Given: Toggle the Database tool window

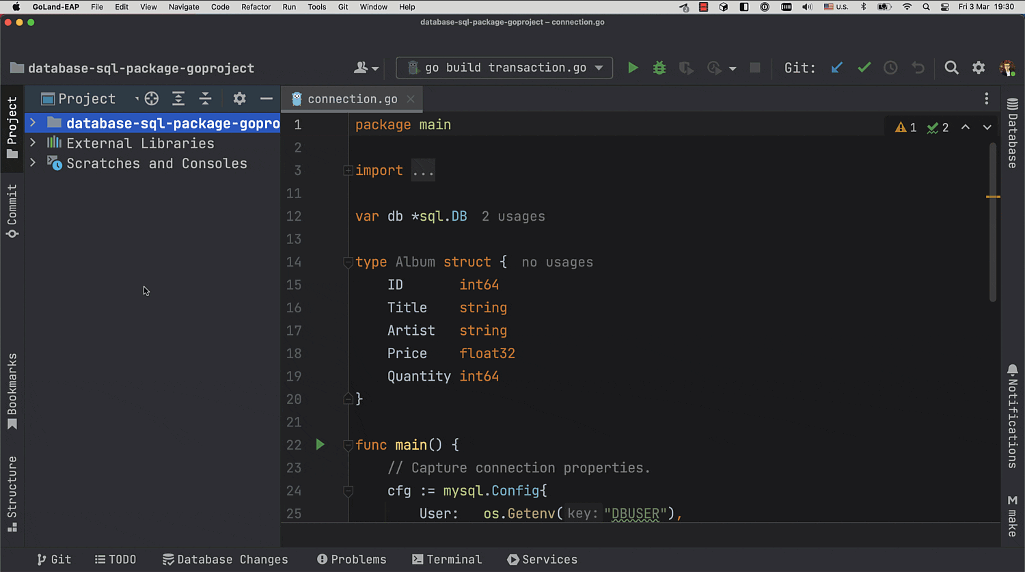Looking at the screenshot, I should pos(1012,133).
